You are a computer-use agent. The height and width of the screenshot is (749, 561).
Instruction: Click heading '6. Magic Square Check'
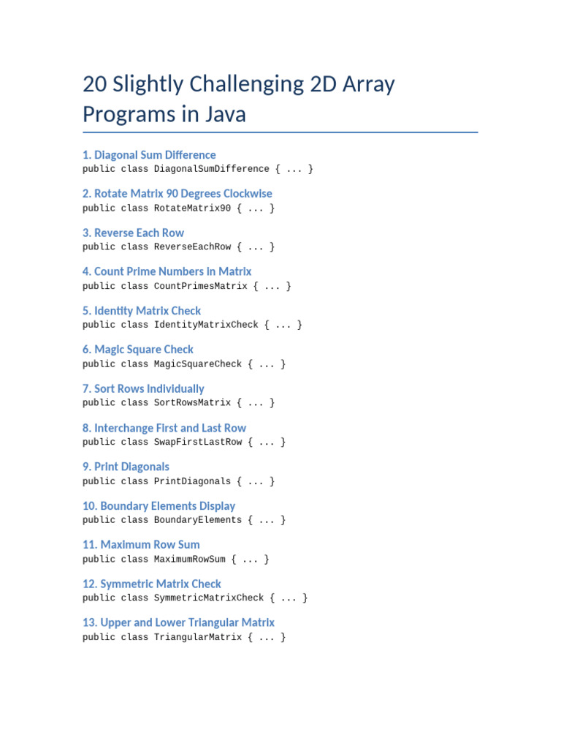138,350
